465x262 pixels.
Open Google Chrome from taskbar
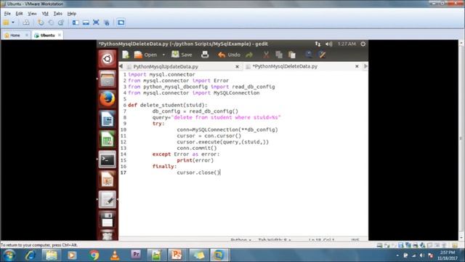(x=94, y=255)
